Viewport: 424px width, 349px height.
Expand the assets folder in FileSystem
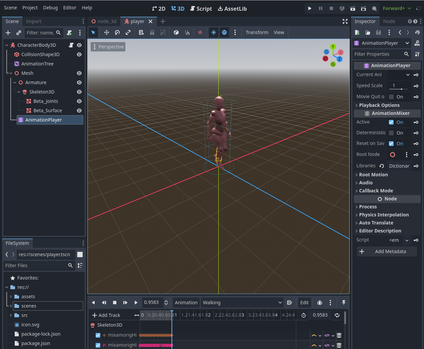pyautogui.click(x=11, y=297)
